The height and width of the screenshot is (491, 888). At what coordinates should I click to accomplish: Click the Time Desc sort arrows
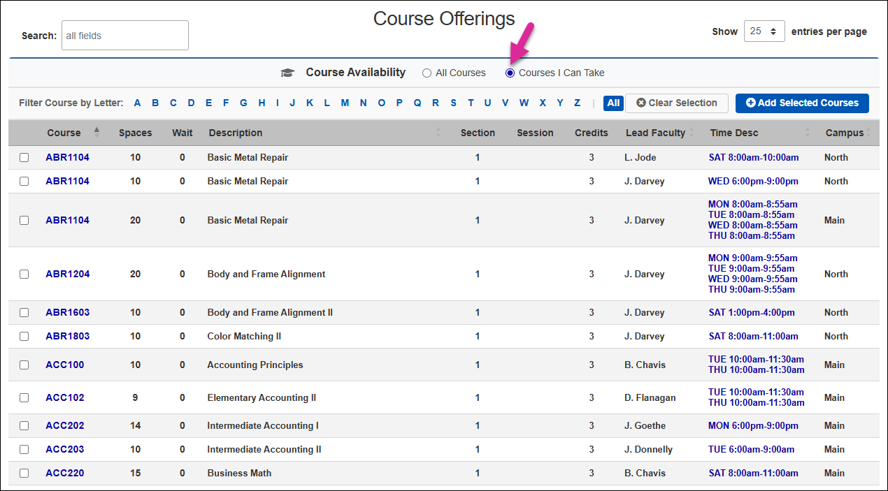coord(807,133)
